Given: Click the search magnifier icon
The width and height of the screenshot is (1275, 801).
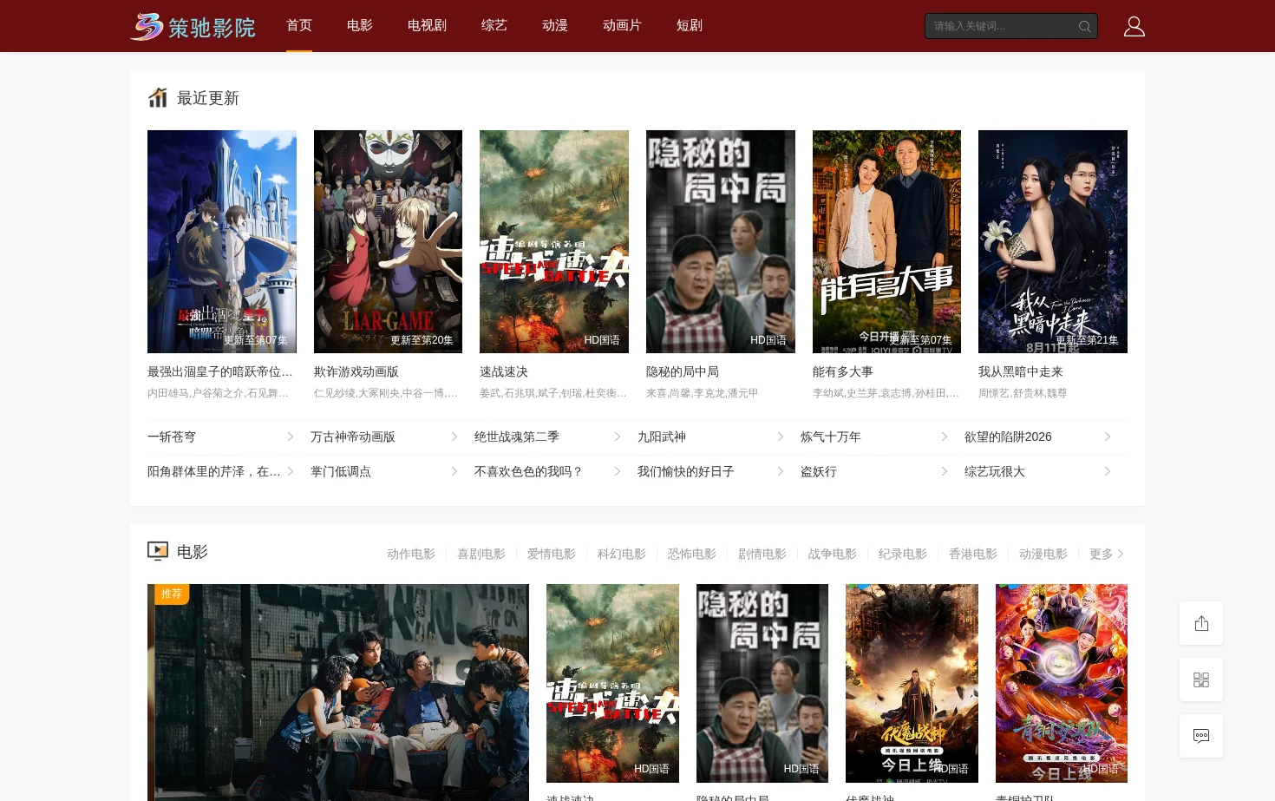Looking at the screenshot, I should tap(1084, 26).
